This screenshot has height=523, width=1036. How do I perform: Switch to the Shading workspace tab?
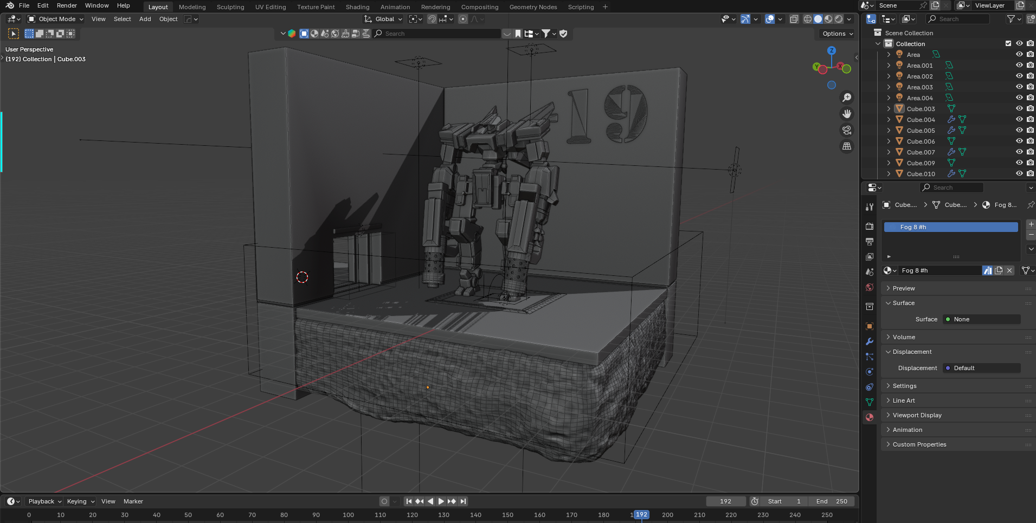(x=357, y=7)
